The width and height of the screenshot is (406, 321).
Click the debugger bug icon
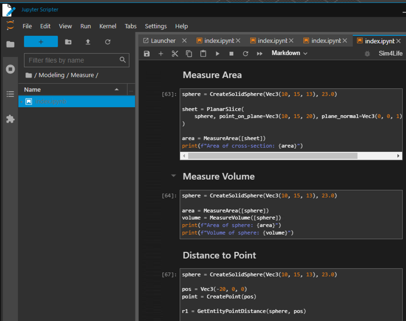coord(367,54)
